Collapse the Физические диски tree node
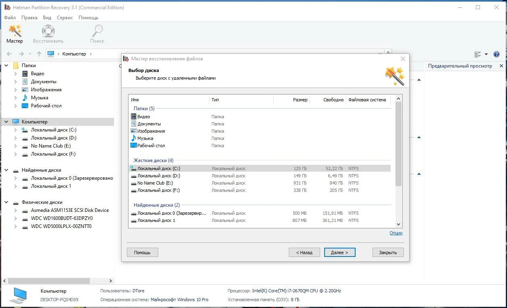This screenshot has width=507, height=308. tap(6, 202)
